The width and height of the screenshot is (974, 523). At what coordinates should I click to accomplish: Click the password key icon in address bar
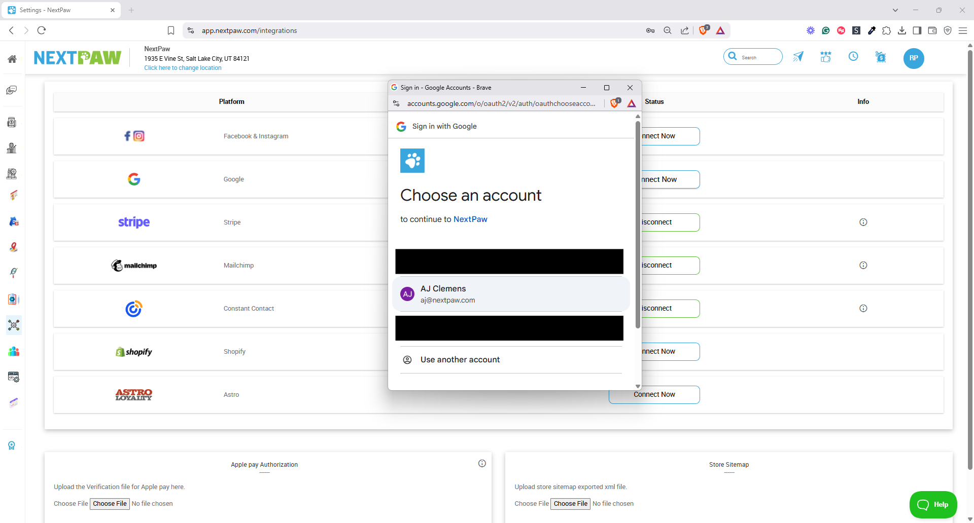650,30
